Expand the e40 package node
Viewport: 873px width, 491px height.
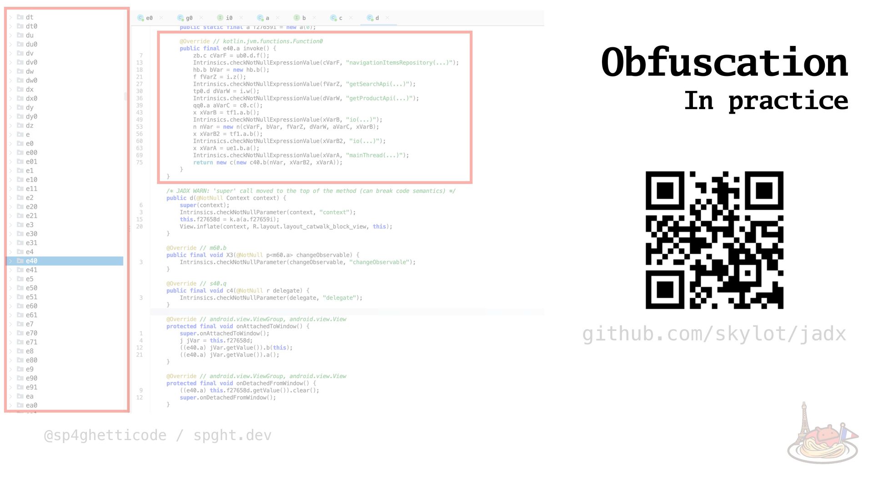click(10, 261)
